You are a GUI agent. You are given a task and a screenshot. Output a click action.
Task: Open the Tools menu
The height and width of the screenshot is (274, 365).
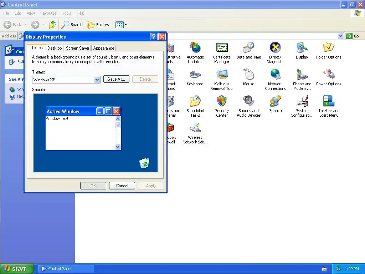[x=67, y=13]
